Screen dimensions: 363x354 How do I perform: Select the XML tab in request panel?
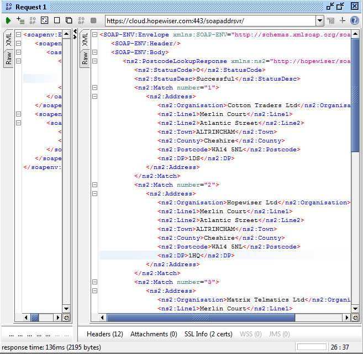pos(8,39)
